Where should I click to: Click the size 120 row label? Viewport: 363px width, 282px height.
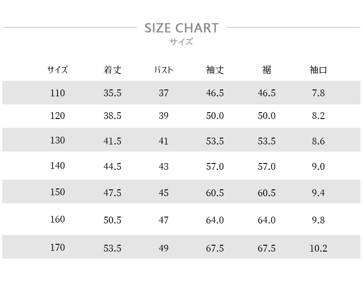(58, 116)
